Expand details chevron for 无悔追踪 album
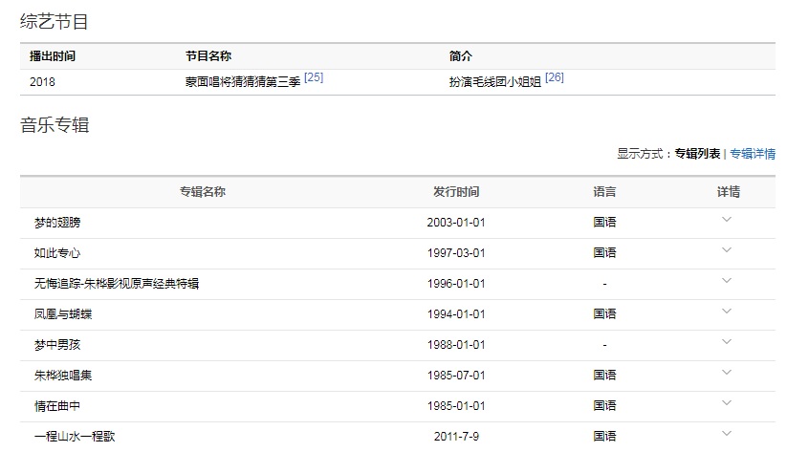 coord(727,281)
